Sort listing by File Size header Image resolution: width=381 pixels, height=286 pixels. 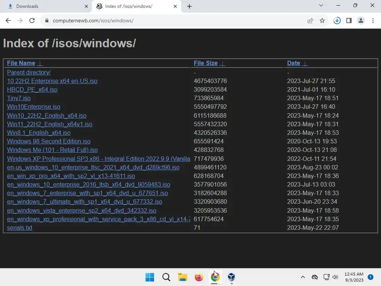[x=205, y=63]
